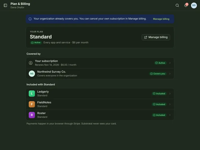Click 'Renews Nov 14, 2026 · $6.00 / month'
This screenshot has height=150, width=200.
(56, 65)
